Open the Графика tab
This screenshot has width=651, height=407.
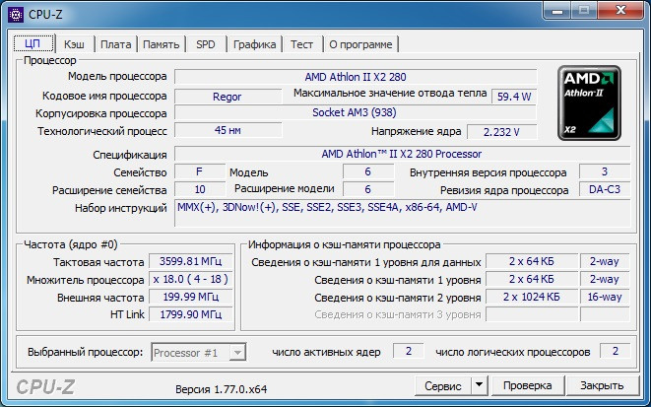tap(254, 44)
